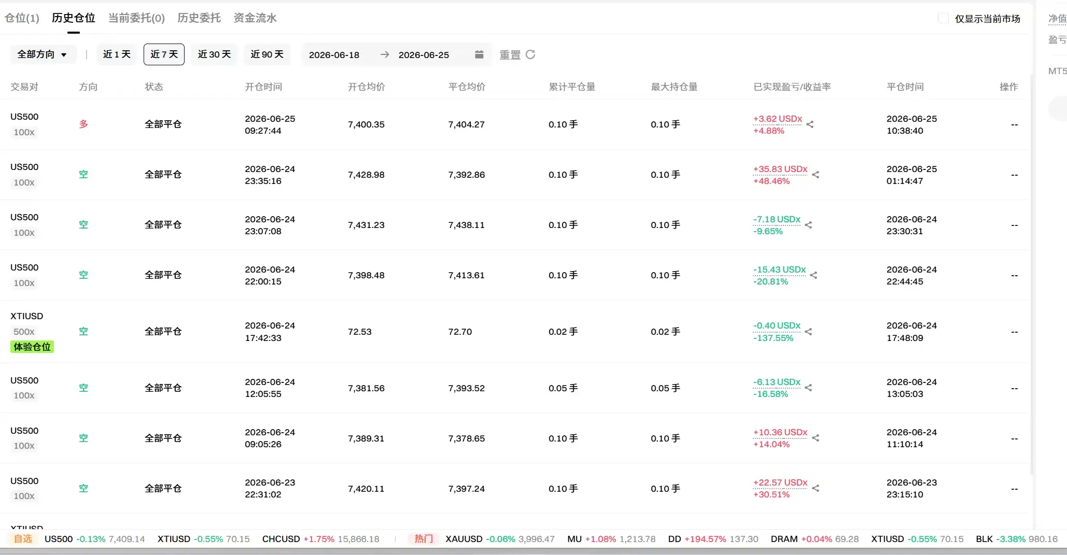Click the +48.46% return rate

point(771,181)
